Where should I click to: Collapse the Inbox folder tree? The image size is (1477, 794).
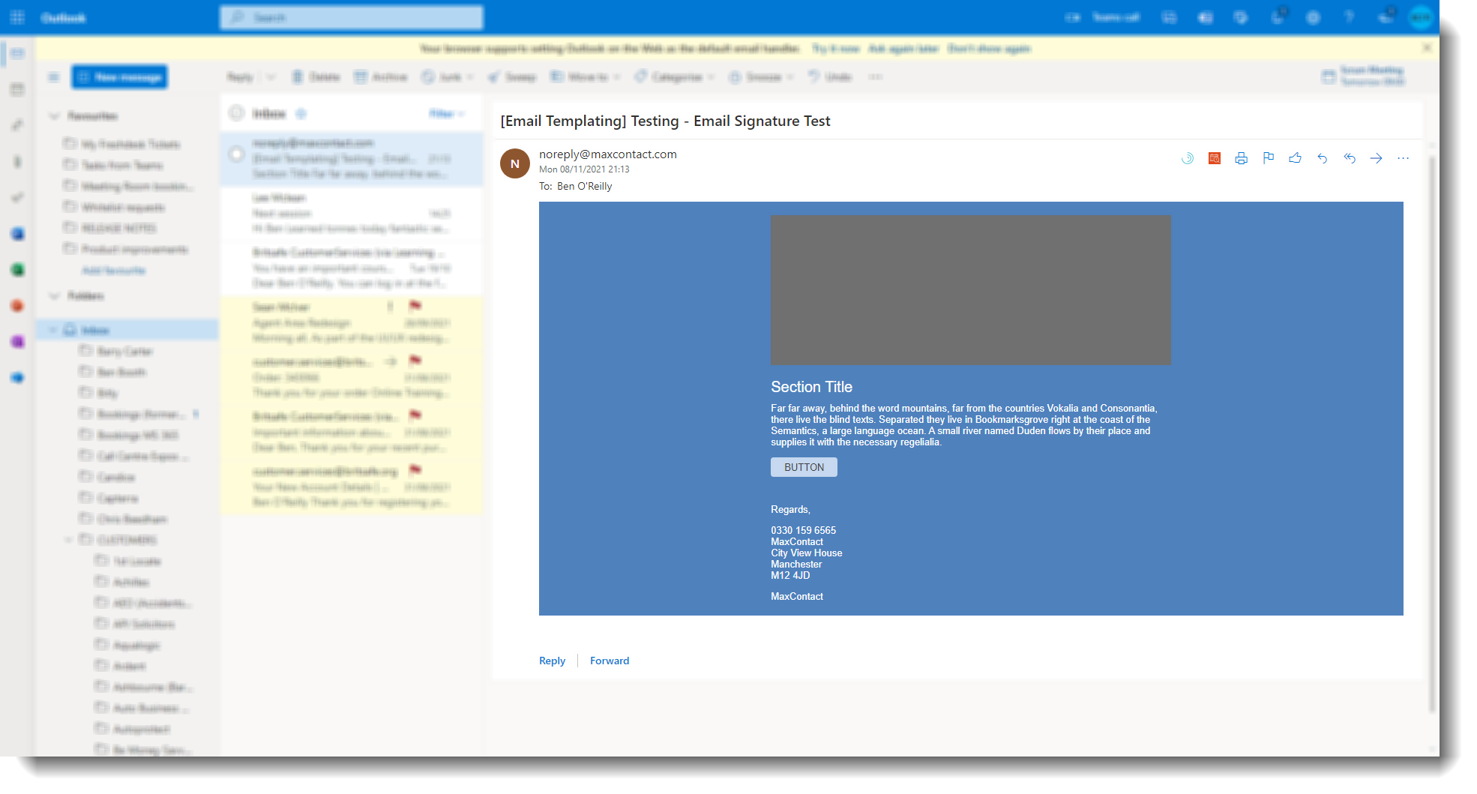52,330
